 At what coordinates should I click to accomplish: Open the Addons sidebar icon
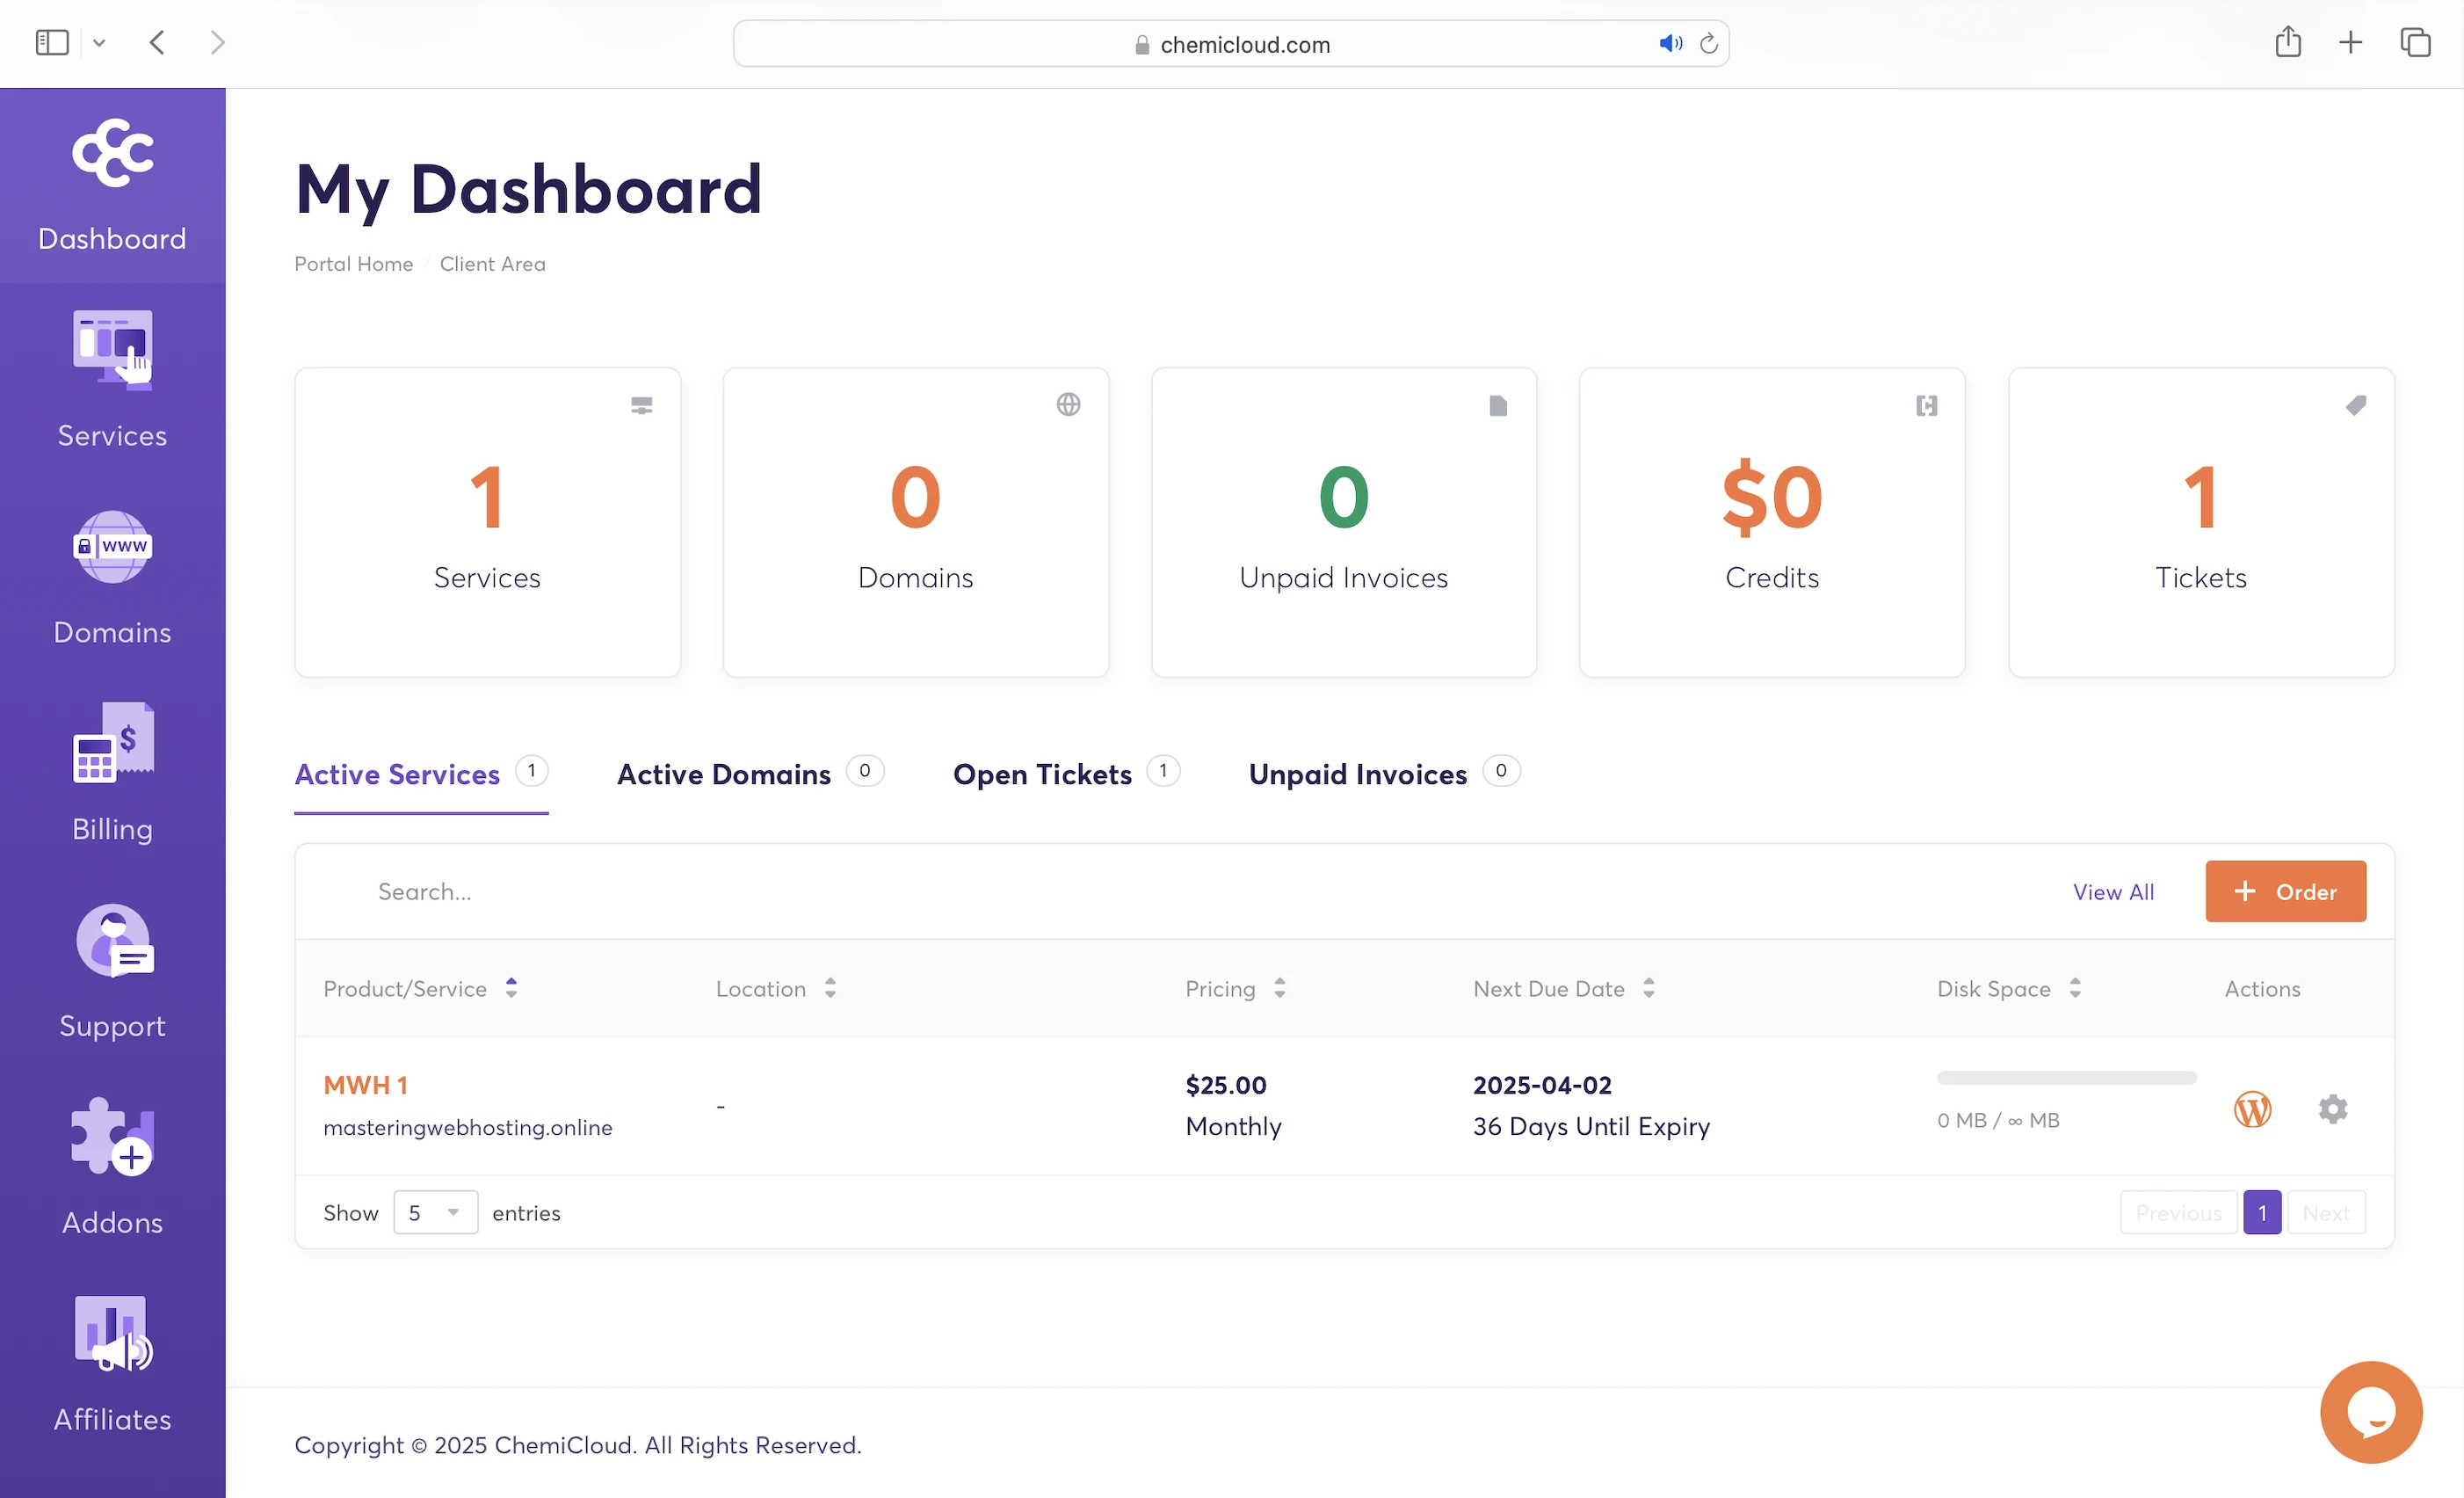[x=112, y=1137]
